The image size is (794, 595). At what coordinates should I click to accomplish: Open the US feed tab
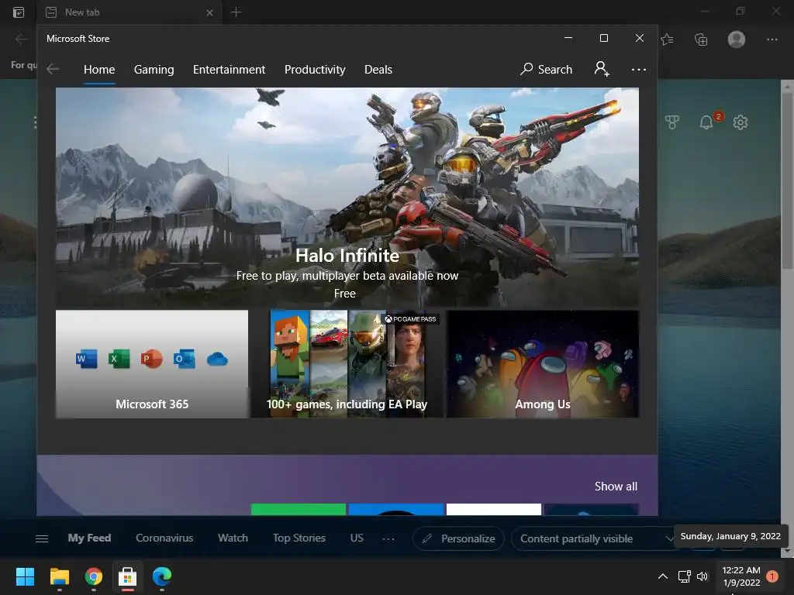point(357,538)
